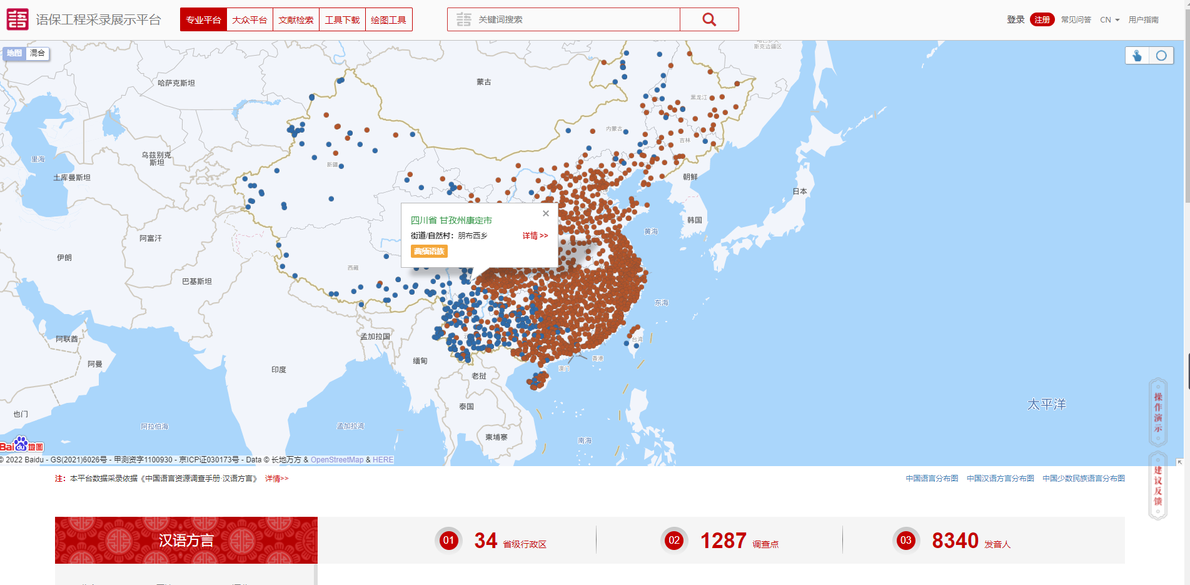Viewport: 1190px width, 585px height.
Task: Collapse the overview map corner arrow
Action: click(1179, 462)
